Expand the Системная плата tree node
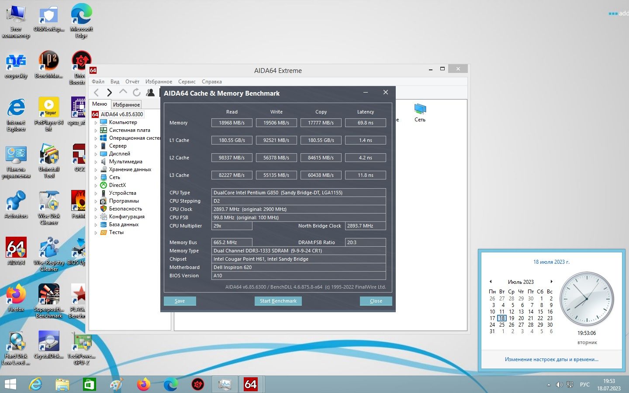Image resolution: width=629 pixels, height=393 pixels. [96, 131]
